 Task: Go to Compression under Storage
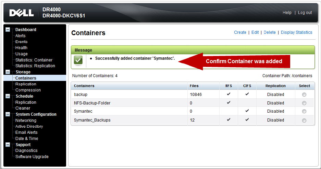(x=28, y=90)
